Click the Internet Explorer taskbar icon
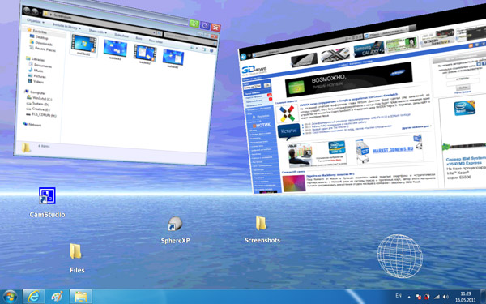This screenshot has height=304, width=486. pos(34,297)
